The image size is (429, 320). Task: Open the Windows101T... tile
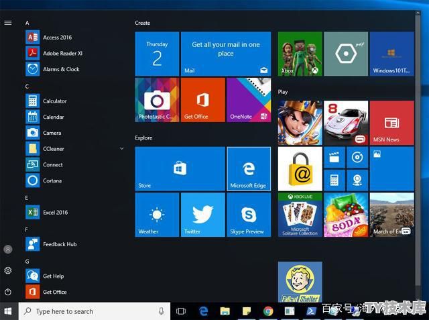[x=392, y=54]
